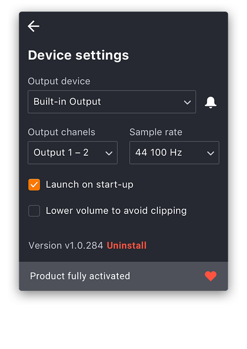Click the Lower volume to avoid clipping label

point(116,211)
